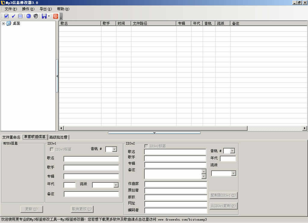Screen dimensions: 308x223
Task: Open the 导出(X) menu
Action: [x=46, y=9]
